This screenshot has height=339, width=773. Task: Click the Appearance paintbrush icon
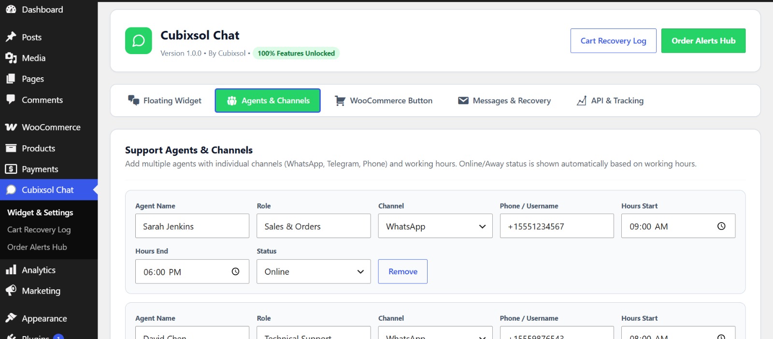tap(11, 318)
